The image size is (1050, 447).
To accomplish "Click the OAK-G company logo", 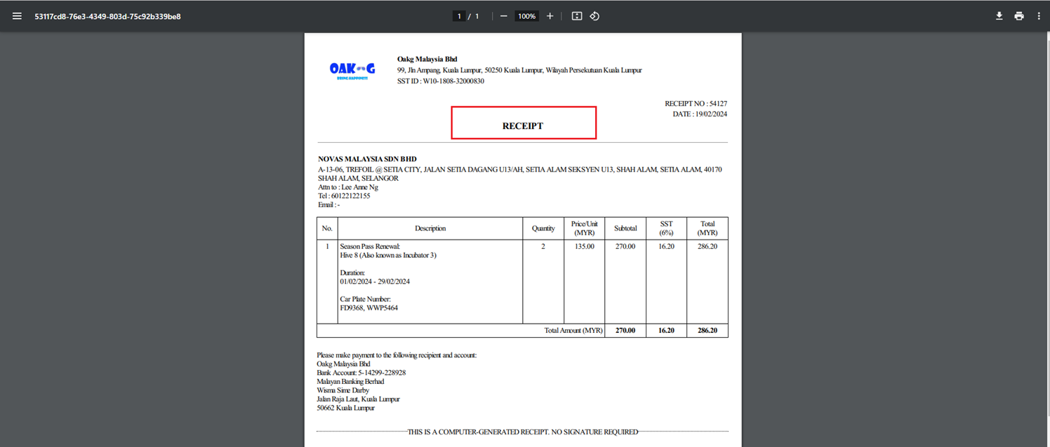I will pyautogui.click(x=352, y=70).
